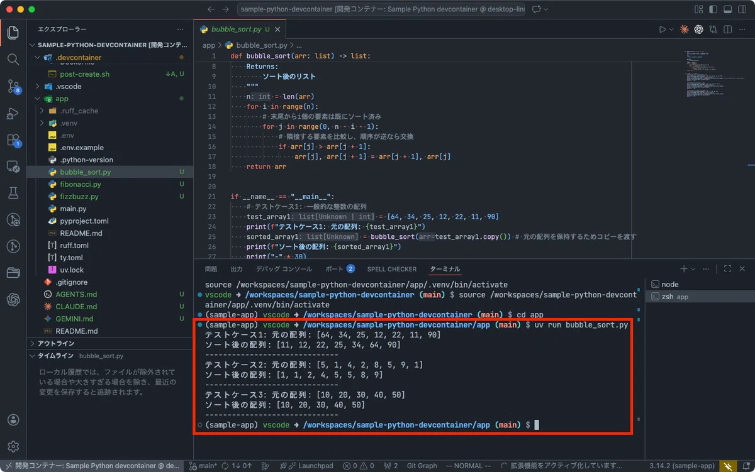Close the terminal panel
The width and height of the screenshot is (755, 472).
click(743, 268)
